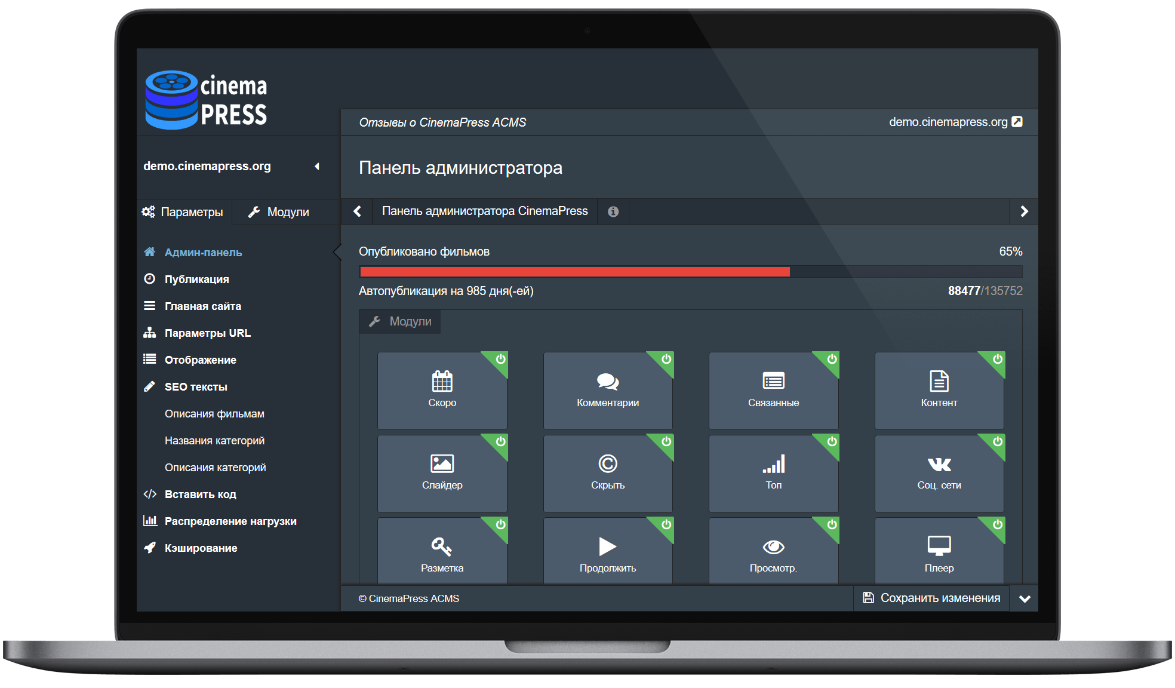Open the Топ signal bars module

[773, 473]
